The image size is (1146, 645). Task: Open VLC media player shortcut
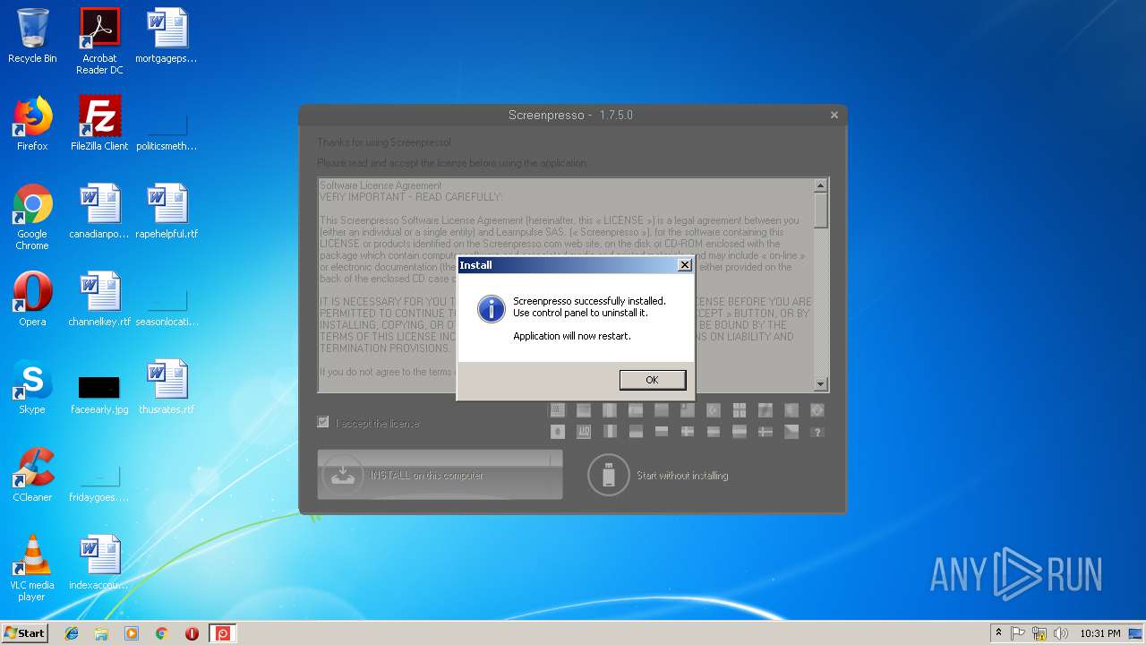(32, 568)
